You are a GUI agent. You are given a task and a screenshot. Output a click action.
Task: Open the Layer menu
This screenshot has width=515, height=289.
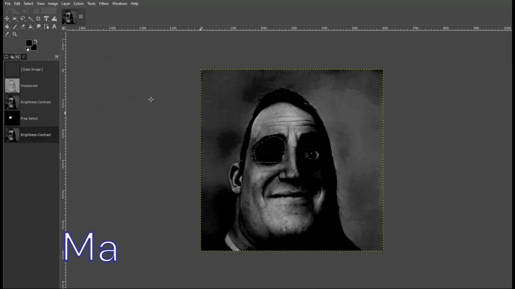click(x=66, y=4)
